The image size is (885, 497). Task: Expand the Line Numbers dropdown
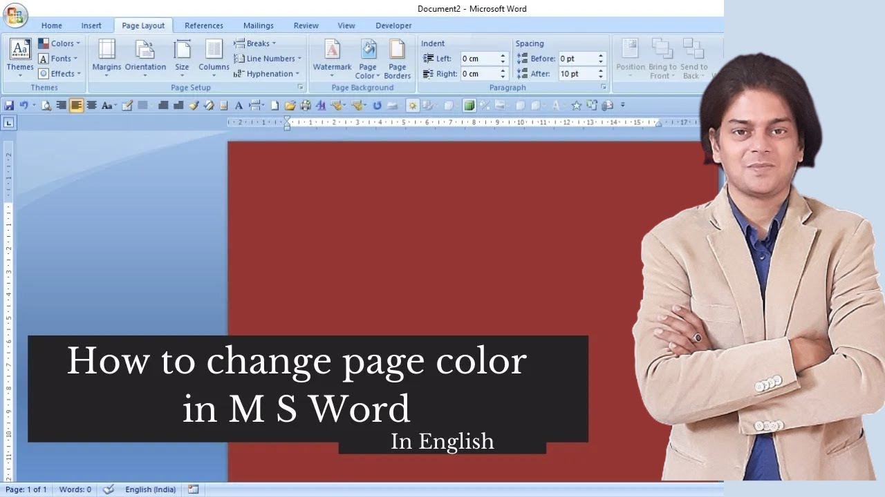(x=268, y=59)
